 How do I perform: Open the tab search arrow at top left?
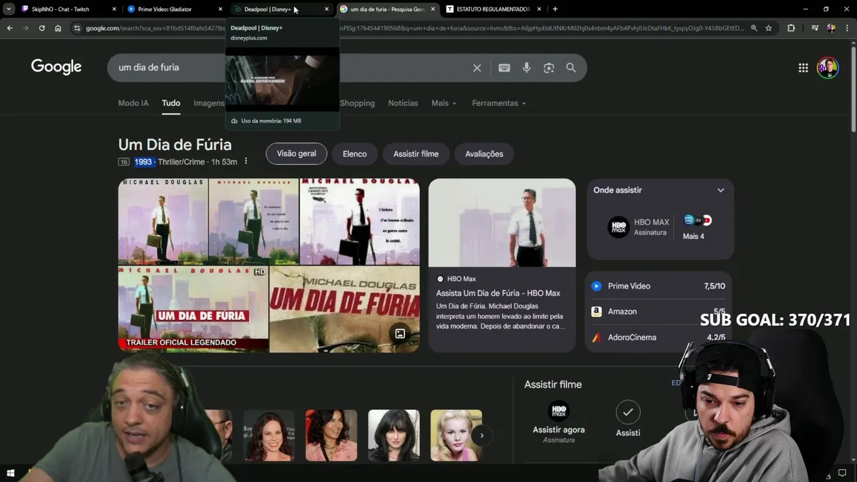[9, 9]
